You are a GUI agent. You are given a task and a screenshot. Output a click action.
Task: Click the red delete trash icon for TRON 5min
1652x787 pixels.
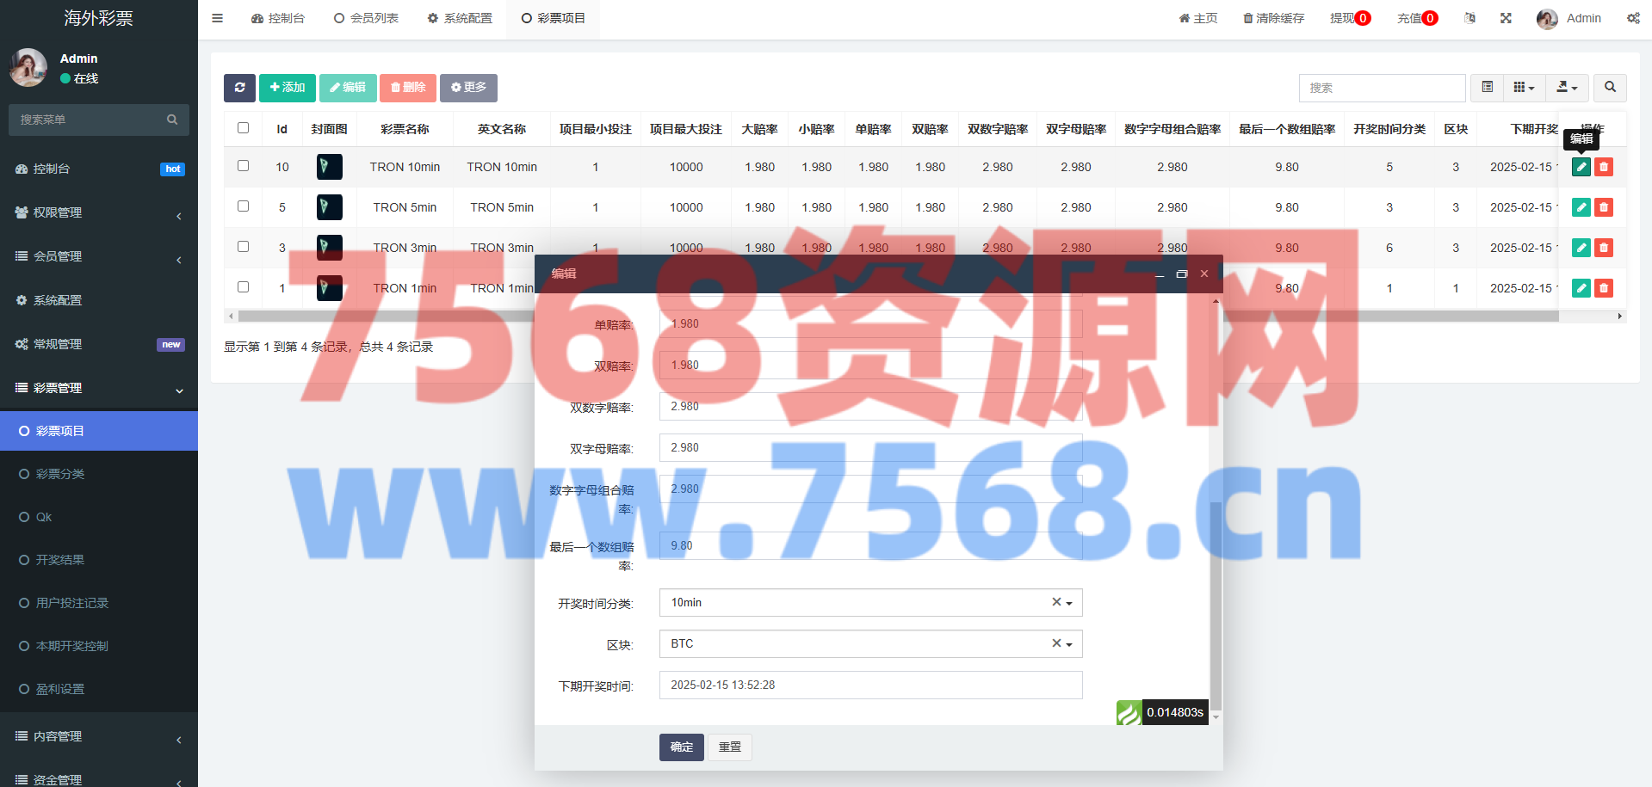coord(1603,207)
